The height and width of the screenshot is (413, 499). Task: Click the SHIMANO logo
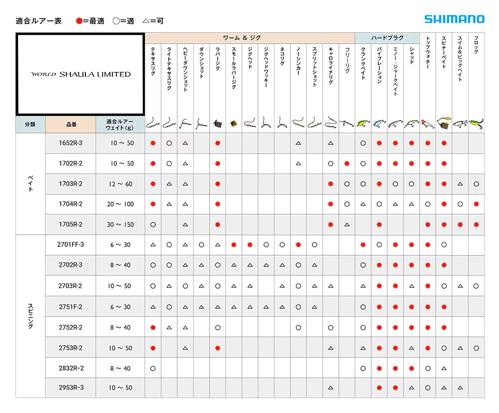pyautogui.click(x=454, y=19)
